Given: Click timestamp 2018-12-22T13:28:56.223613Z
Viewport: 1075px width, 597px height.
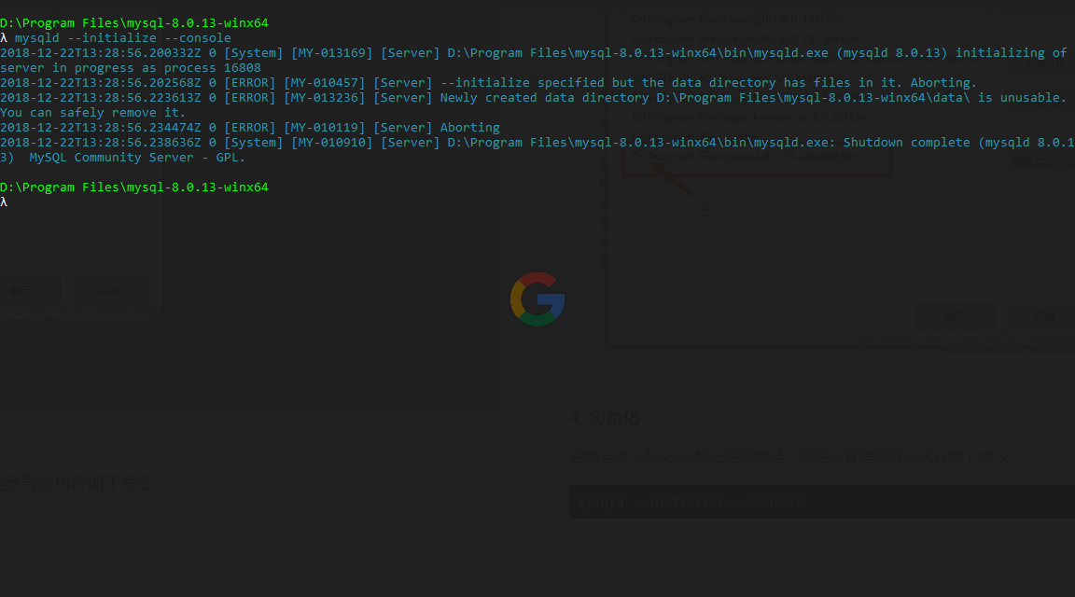Looking at the screenshot, I should click(x=101, y=97).
